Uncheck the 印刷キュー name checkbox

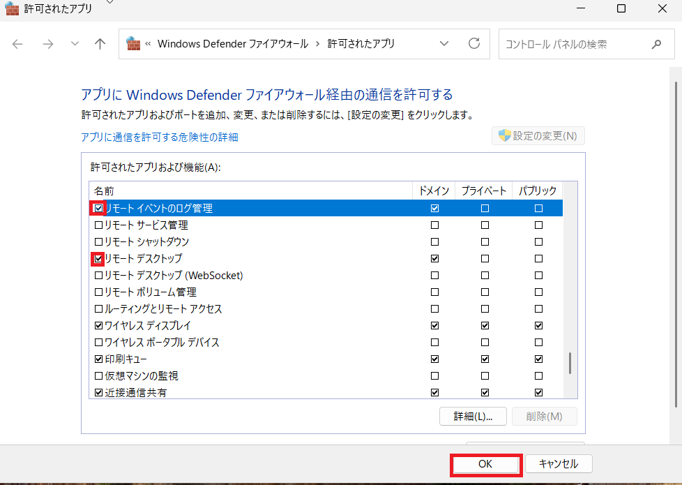click(99, 359)
